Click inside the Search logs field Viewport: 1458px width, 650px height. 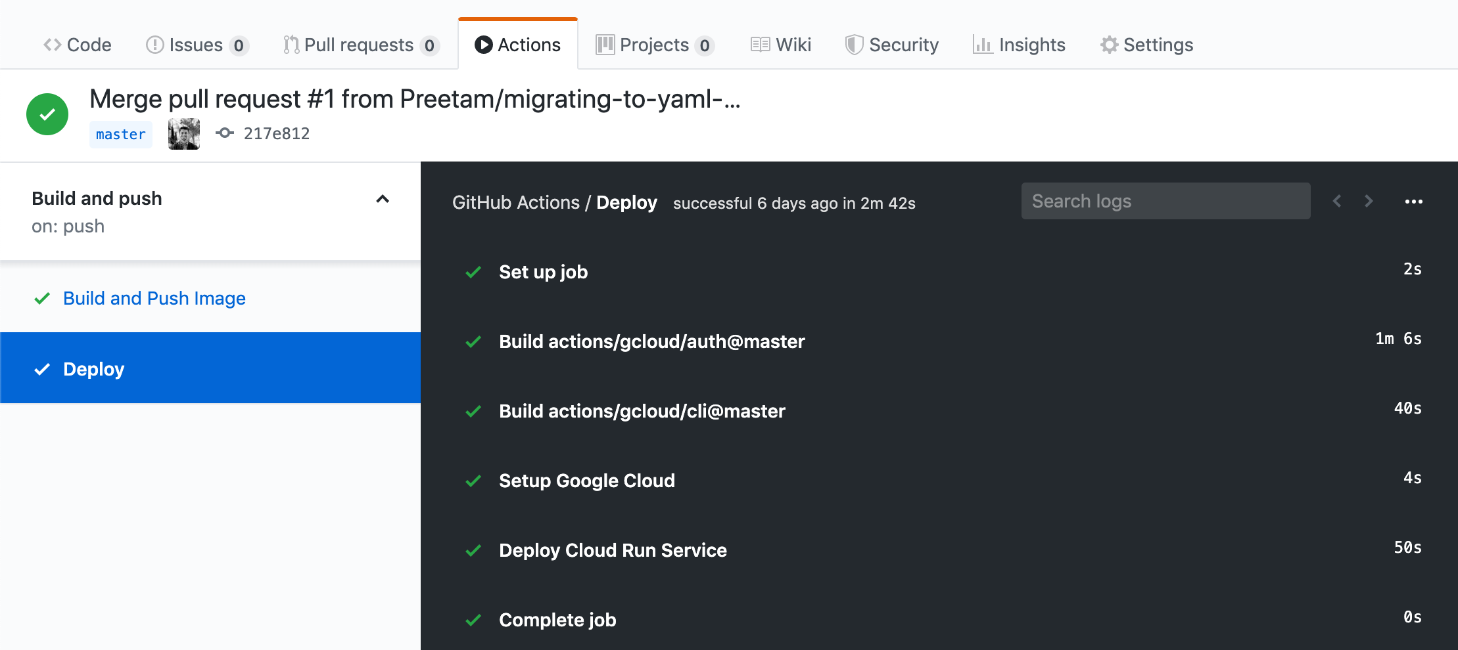[x=1165, y=201]
